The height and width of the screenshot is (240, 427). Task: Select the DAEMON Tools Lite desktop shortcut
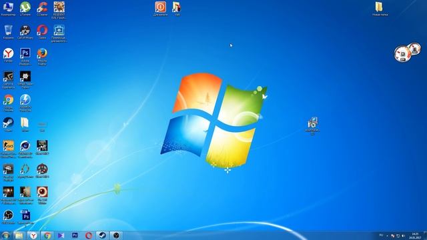pyautogui.click(x=25, y=103)
